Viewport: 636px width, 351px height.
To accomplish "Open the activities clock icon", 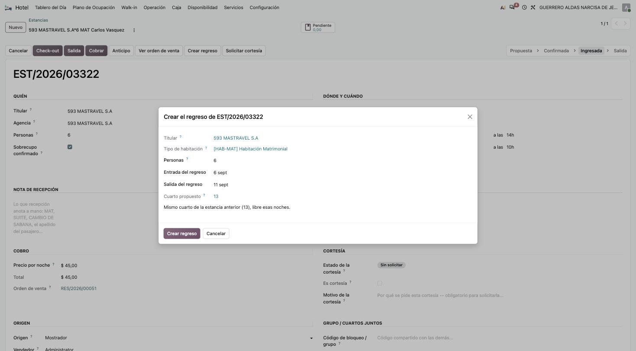I will [524, 7].
